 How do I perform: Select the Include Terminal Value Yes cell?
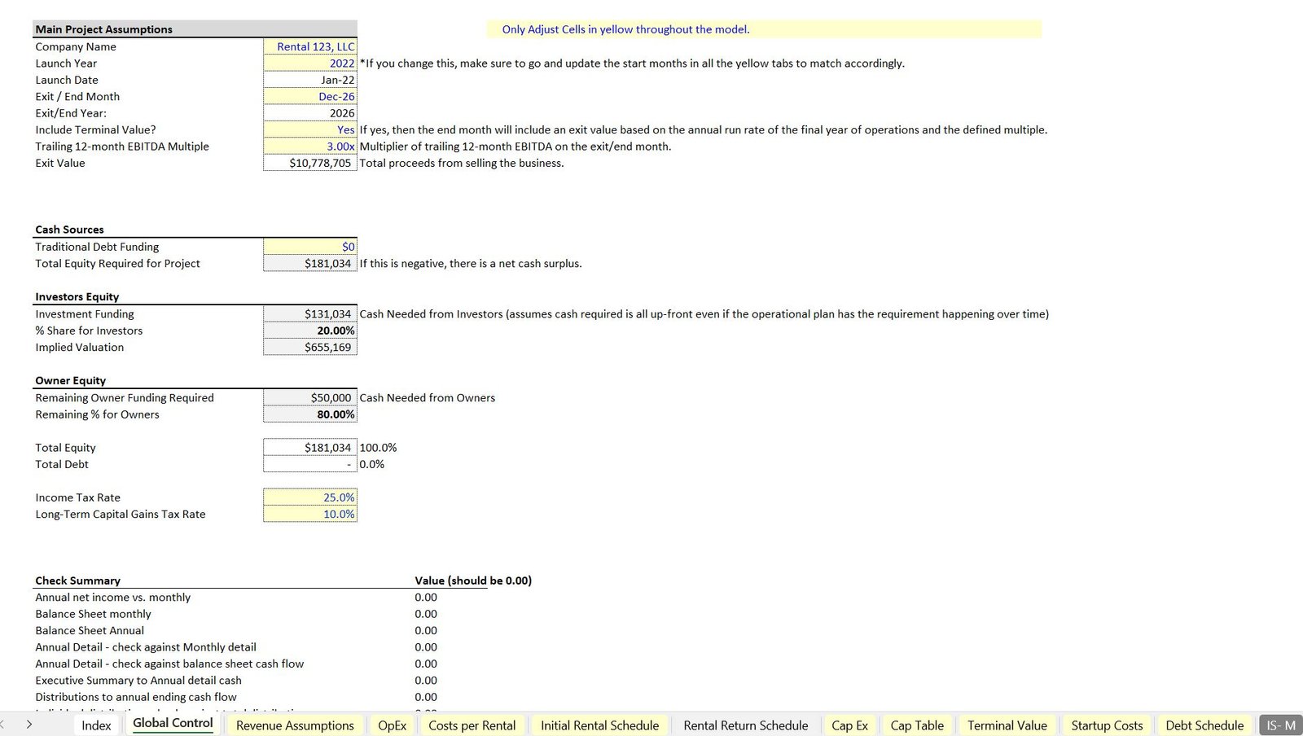click(310, 129)
